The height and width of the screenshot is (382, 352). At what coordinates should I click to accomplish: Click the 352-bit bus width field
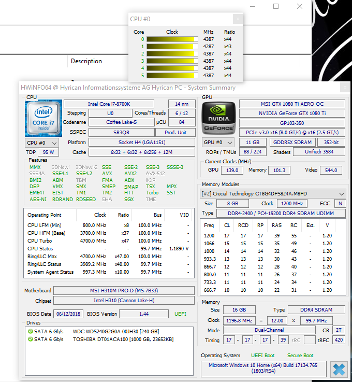[x=331, y=142]
